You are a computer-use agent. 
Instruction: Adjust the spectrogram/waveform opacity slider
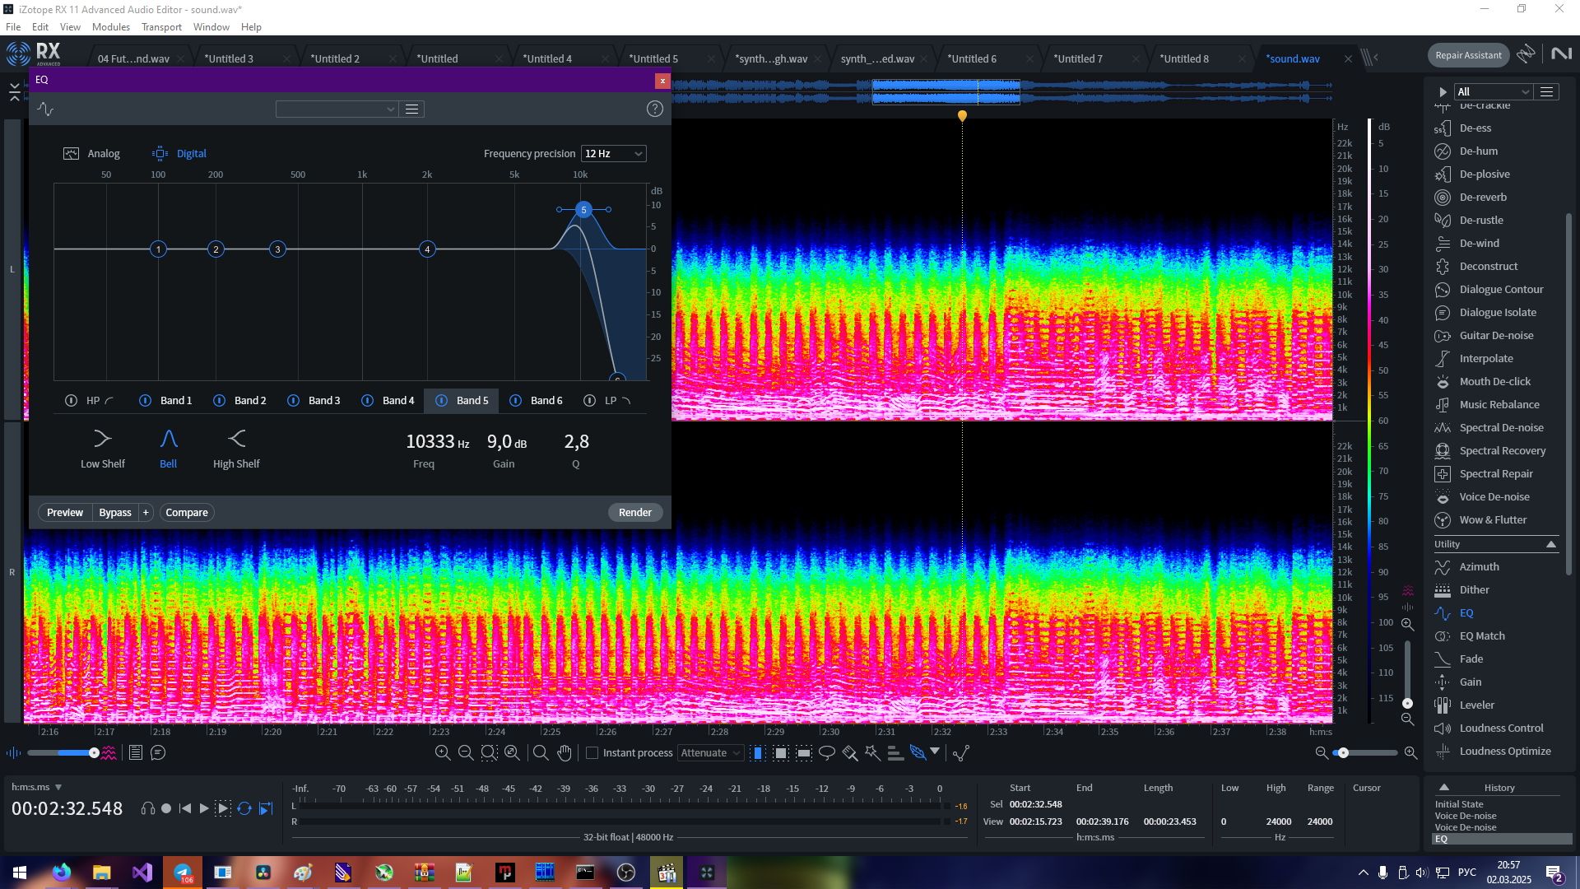point(93,752)
